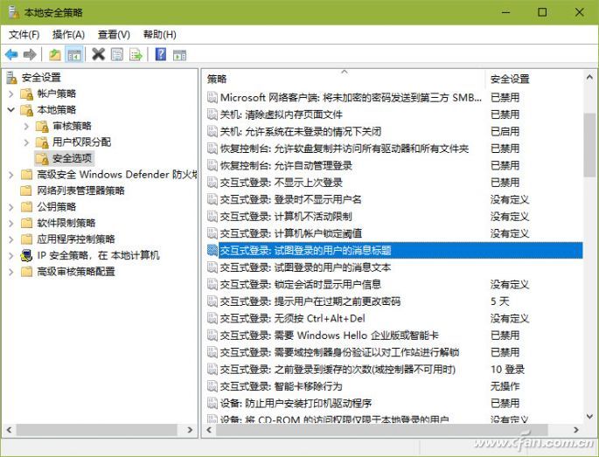Expand the 公钥策略 node
This screenshot has height=457, width=599.
11,207
